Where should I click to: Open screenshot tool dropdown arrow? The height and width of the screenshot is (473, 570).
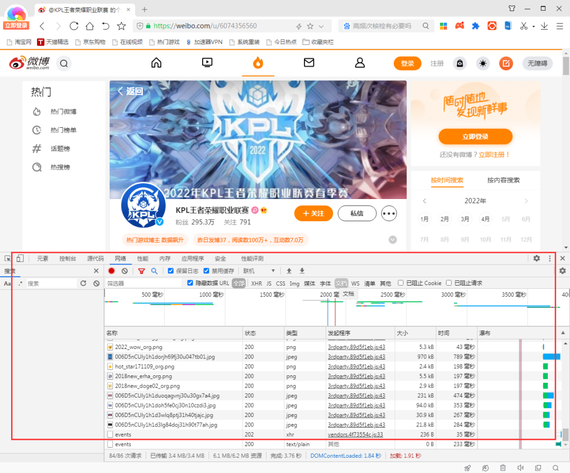tap(533, 26)
